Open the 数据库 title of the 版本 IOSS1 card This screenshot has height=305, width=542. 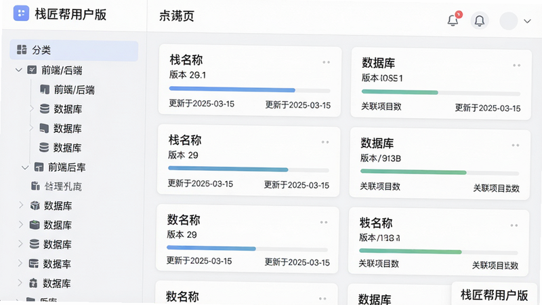coord(378,63)
